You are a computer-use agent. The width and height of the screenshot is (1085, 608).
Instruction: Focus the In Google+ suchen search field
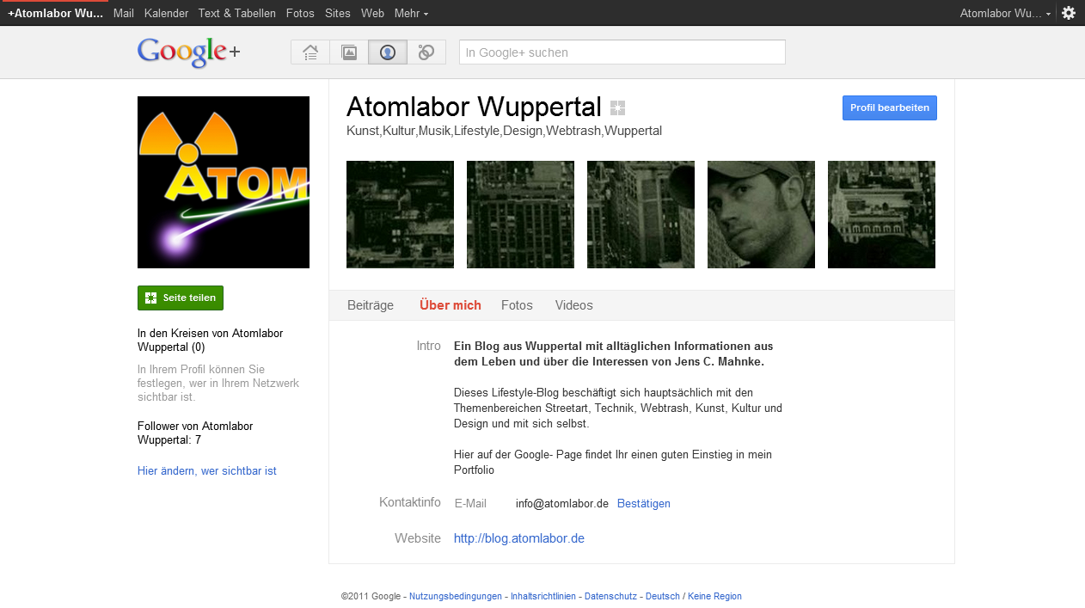tap(622, 52)
